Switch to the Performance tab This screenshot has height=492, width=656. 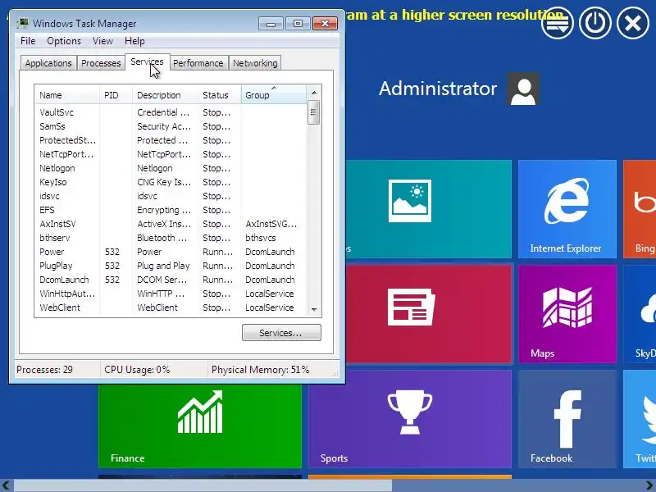tap(198, 63)
